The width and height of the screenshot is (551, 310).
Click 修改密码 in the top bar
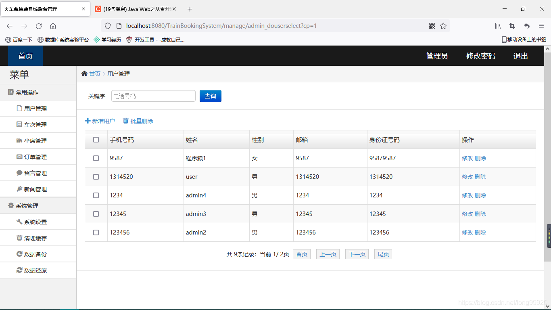481,56
